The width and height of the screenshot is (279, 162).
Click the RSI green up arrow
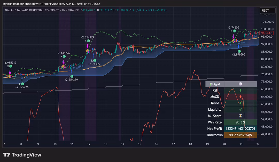click(241, 91)
